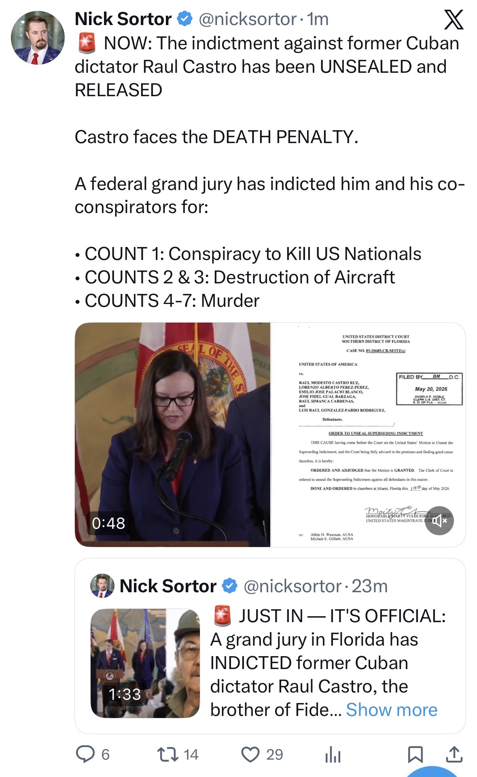477x777 pixels.
Task: Tap the 0:48 video duration label
Action: click(x=108, y=524)
